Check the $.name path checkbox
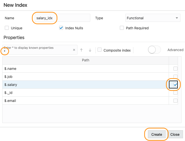185x141 pixels. (x=175, y=69)
